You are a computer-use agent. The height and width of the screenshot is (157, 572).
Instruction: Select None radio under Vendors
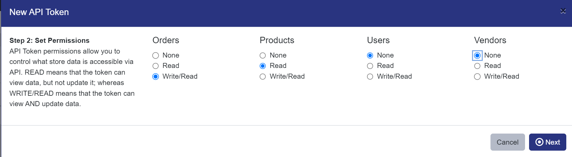(477, 56)
